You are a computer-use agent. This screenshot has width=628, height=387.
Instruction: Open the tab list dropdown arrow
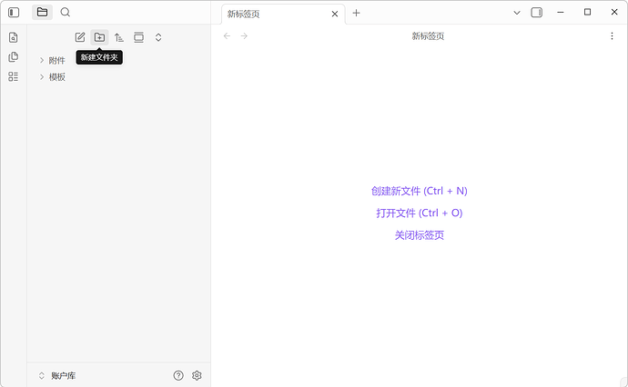click(517, 13)
